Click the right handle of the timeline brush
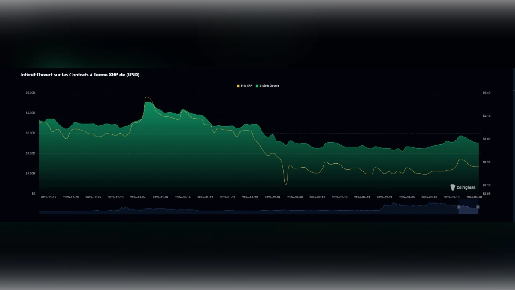 point(478,207)
